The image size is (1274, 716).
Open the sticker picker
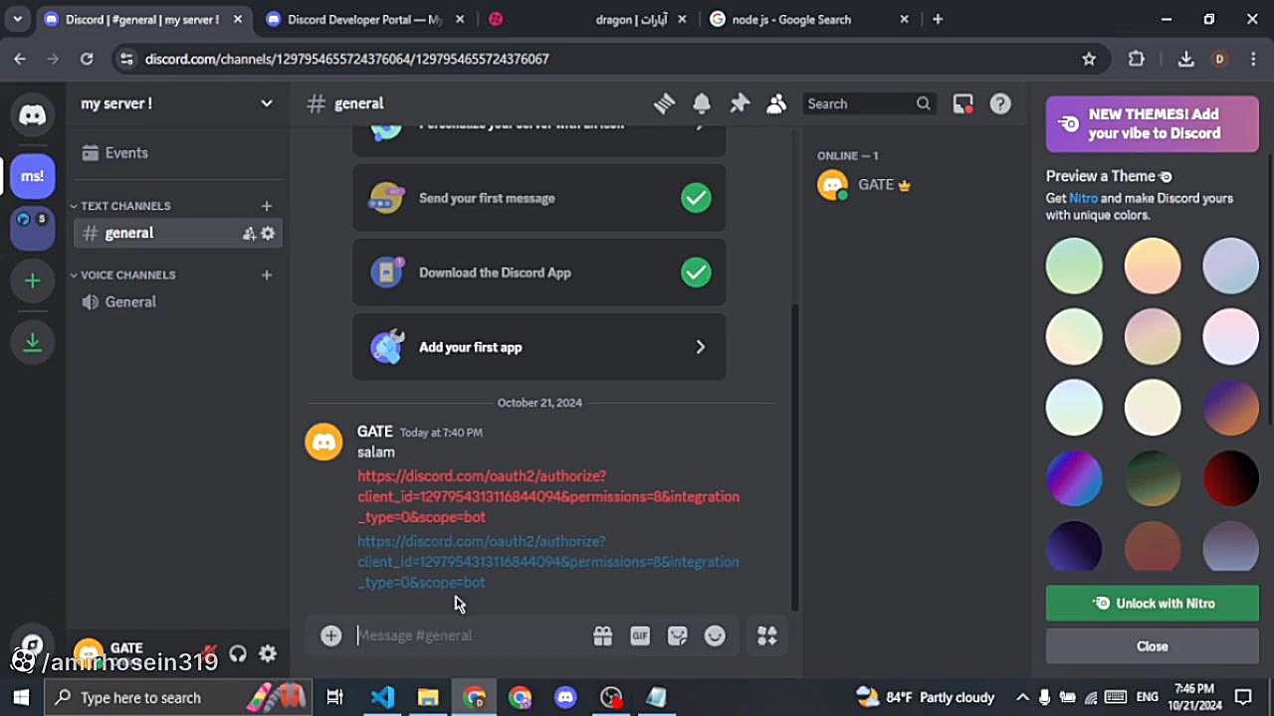coord(678,635)
